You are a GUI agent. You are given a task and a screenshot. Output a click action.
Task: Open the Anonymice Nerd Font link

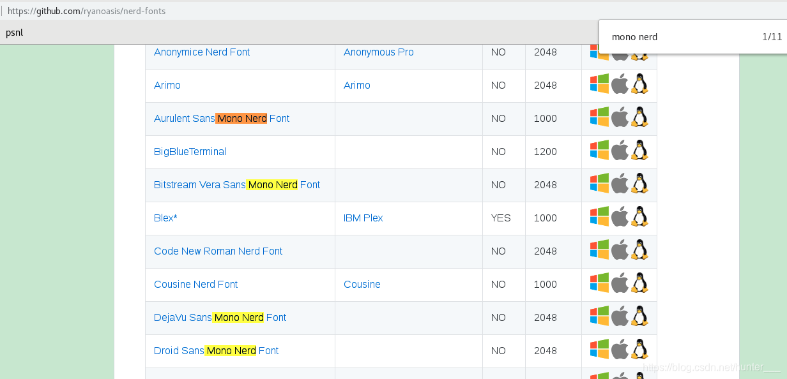tap(202, 52)
